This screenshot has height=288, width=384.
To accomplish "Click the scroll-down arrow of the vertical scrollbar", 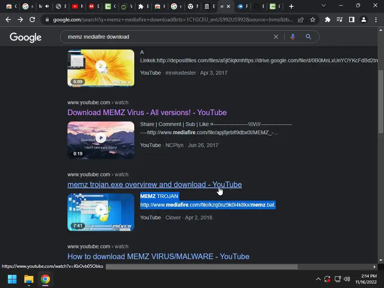I will pyautogui.click(x=381, y=260).
